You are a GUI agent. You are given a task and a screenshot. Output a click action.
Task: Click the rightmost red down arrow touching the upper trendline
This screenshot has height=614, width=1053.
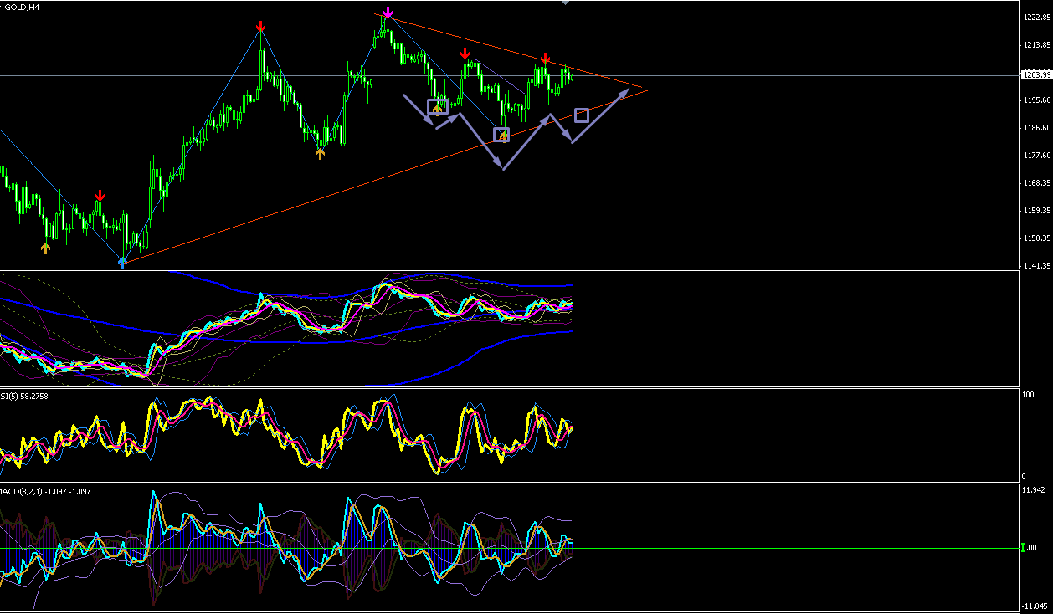[545, 59]
